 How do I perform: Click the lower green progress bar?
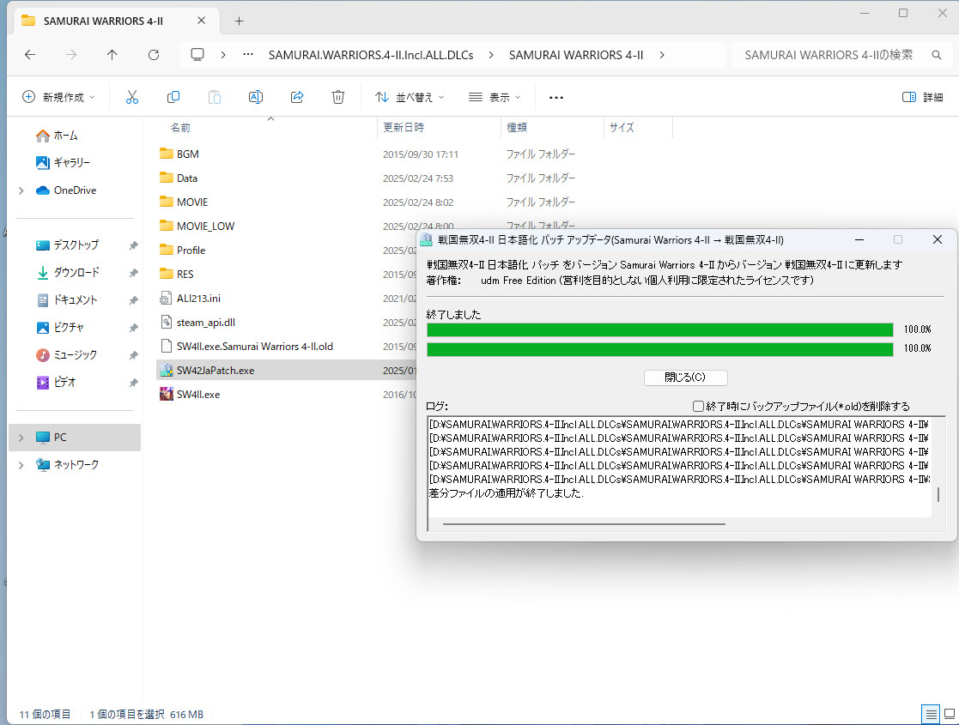coord(660,349)
